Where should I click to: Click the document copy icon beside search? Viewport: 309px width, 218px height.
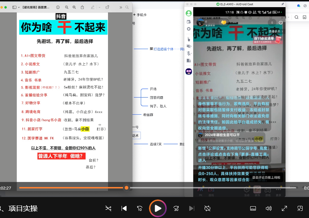click(304, 17)
